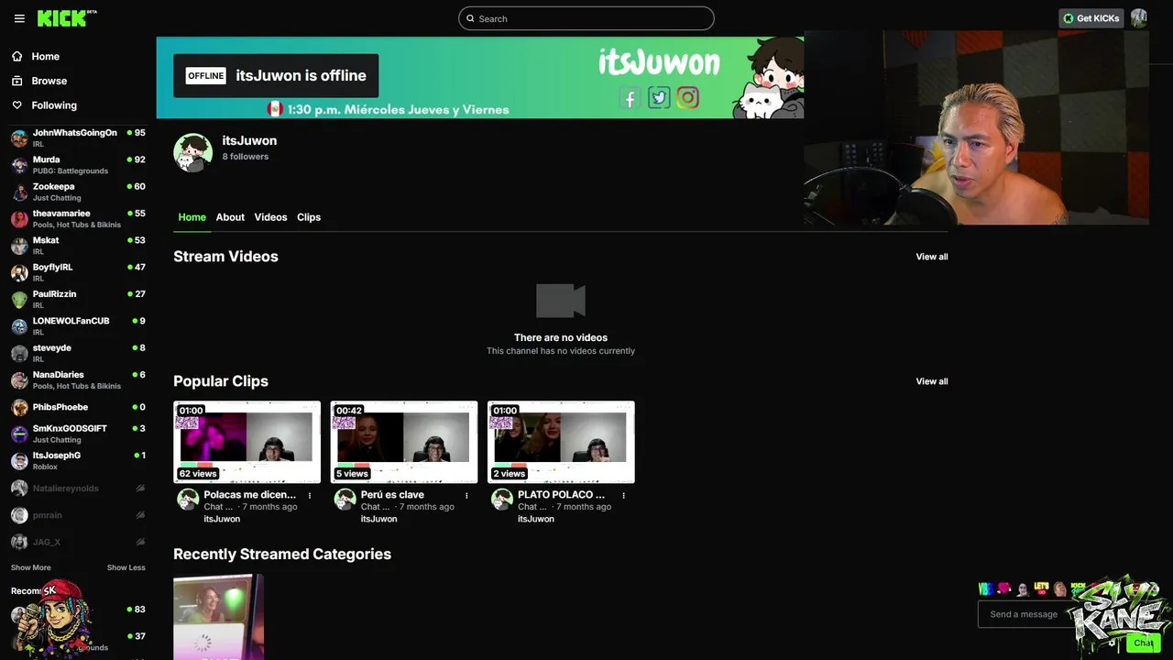Open itsJuwon Instagram icon in banner
Viewport: 1173px width, 660px height.
pos(688,98)
